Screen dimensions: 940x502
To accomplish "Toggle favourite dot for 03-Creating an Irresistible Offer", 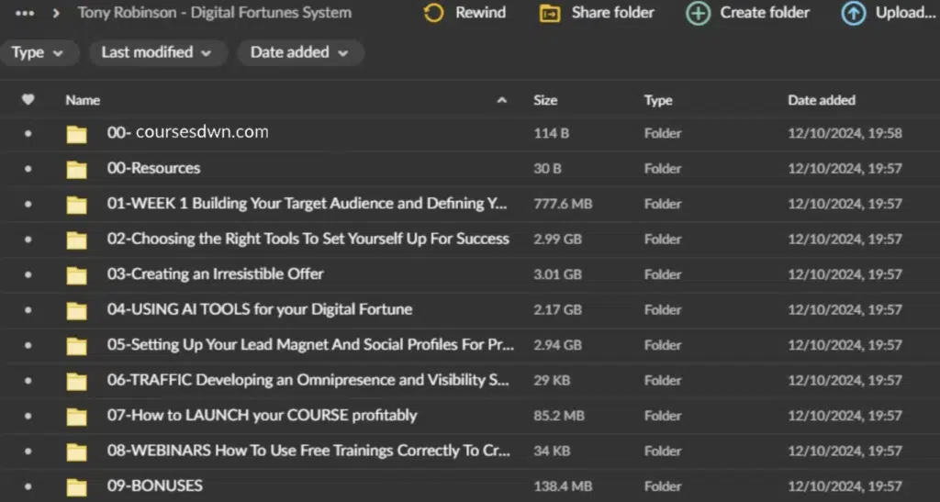I will pos(28,275).
